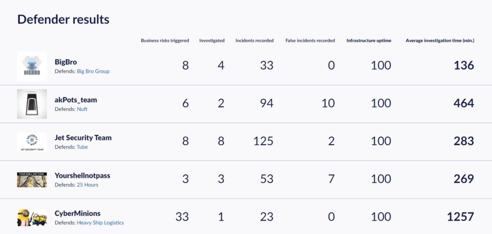Sort by Business risks triggered column
The height and width of the screenshot is (234, 492).
pos(165,41)
